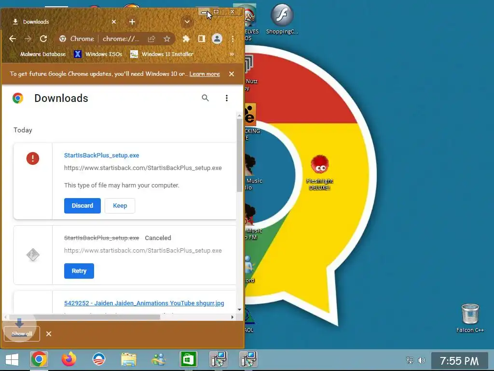Image resolution: width=494 pixels, height=371 pixels.
Task: Select the Downloads tab
Action: click(x=63, y=22)
